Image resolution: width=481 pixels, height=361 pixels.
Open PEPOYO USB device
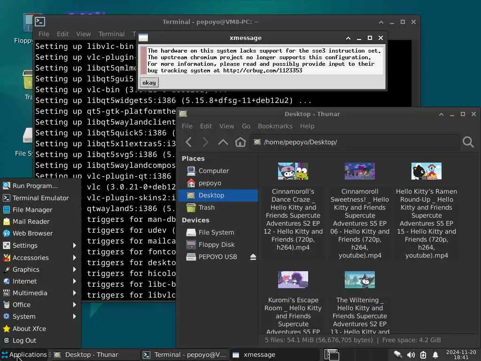click(x=217, y=257)
